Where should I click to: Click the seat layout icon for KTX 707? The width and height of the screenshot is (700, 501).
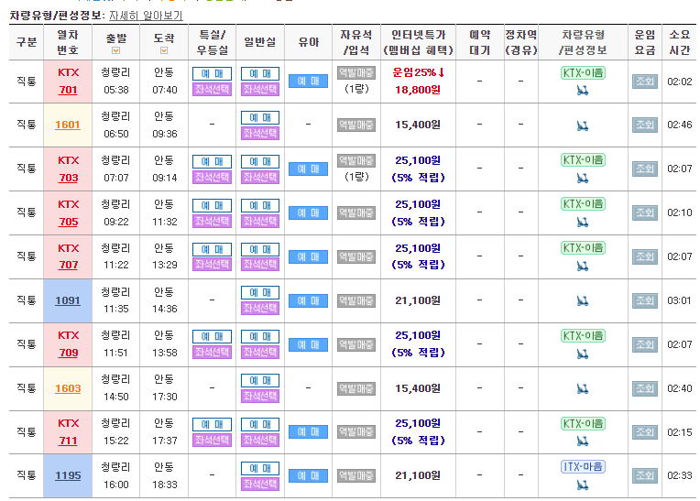click(582, 267)
